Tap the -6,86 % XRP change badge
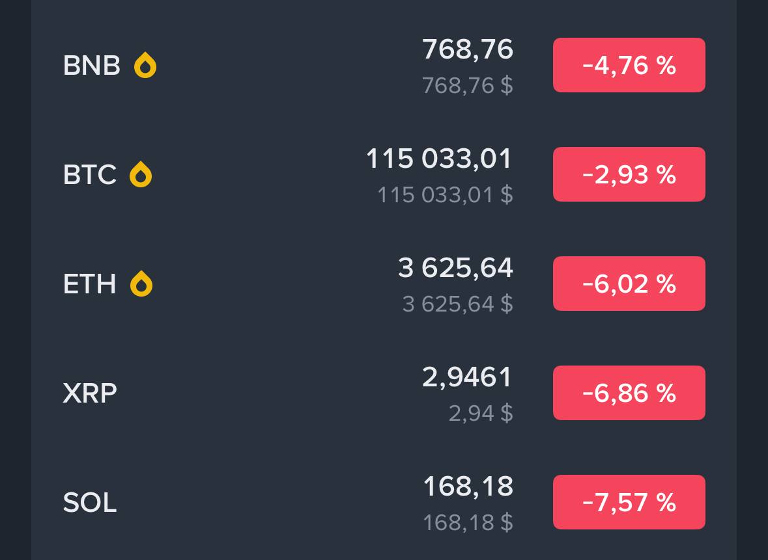The height and width of the screenshot is (560, 768). pyautogui.click(x=629, y=393)
